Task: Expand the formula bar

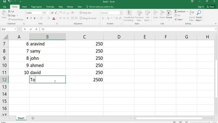Action: point(216,29)
